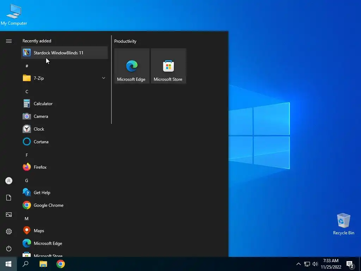Open Settings gear in Start sidebar
Viewport: 361px width, 271px height.
[x=9, y=231]
